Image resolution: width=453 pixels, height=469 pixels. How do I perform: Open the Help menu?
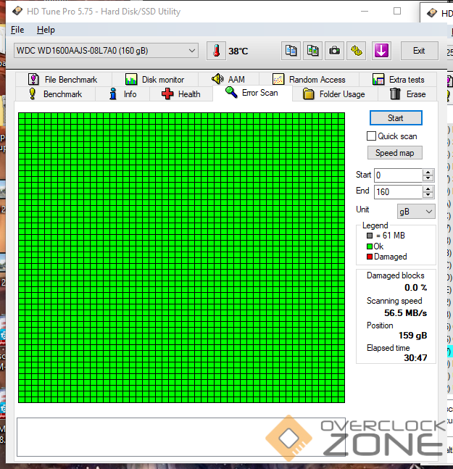click(x=46, y=30)
